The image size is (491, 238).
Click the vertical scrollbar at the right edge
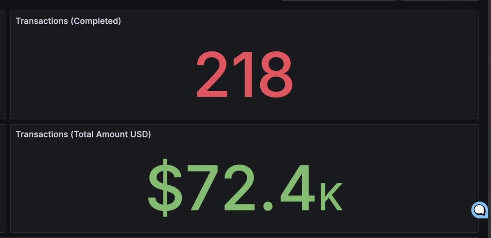[488, 119]
